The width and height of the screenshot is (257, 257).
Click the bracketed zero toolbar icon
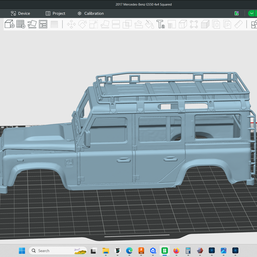[216, 24]
